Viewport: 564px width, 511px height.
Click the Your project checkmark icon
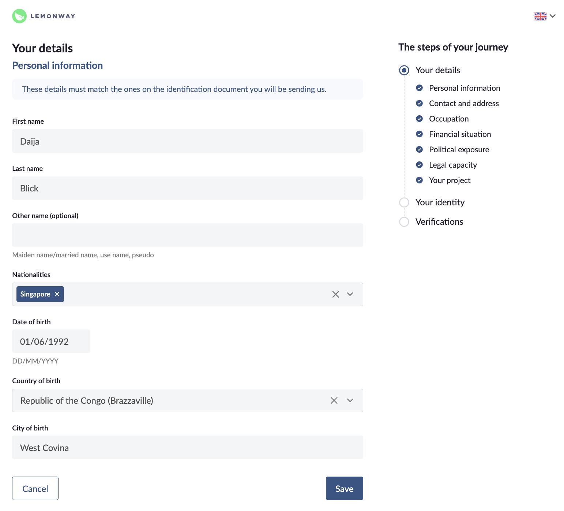click(420, 180)
